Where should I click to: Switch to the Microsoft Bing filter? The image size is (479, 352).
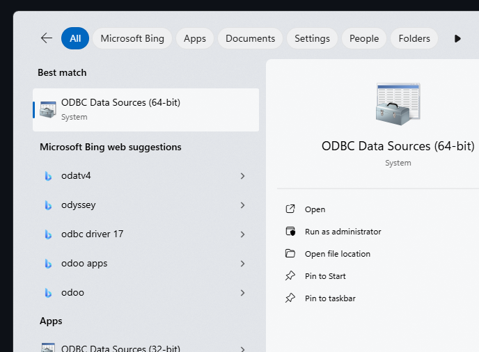(x=132, y=38)
